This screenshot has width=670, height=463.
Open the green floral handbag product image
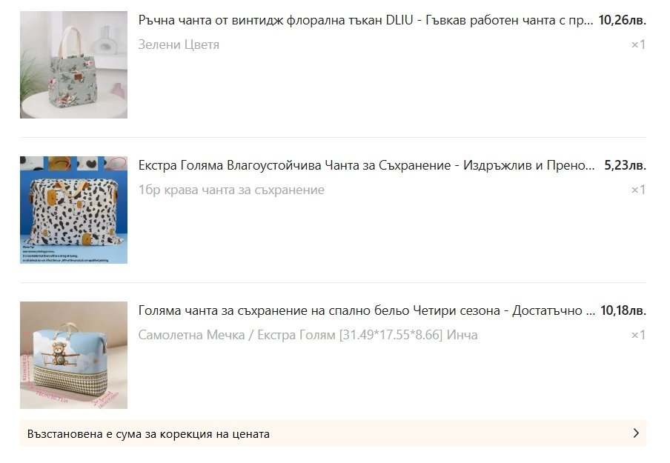[73, 65]
